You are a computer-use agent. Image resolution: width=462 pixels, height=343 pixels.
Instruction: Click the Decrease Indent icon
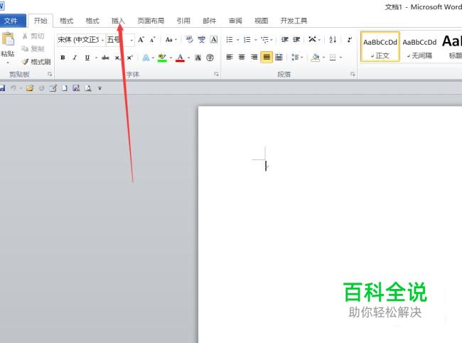click(284, 40)
